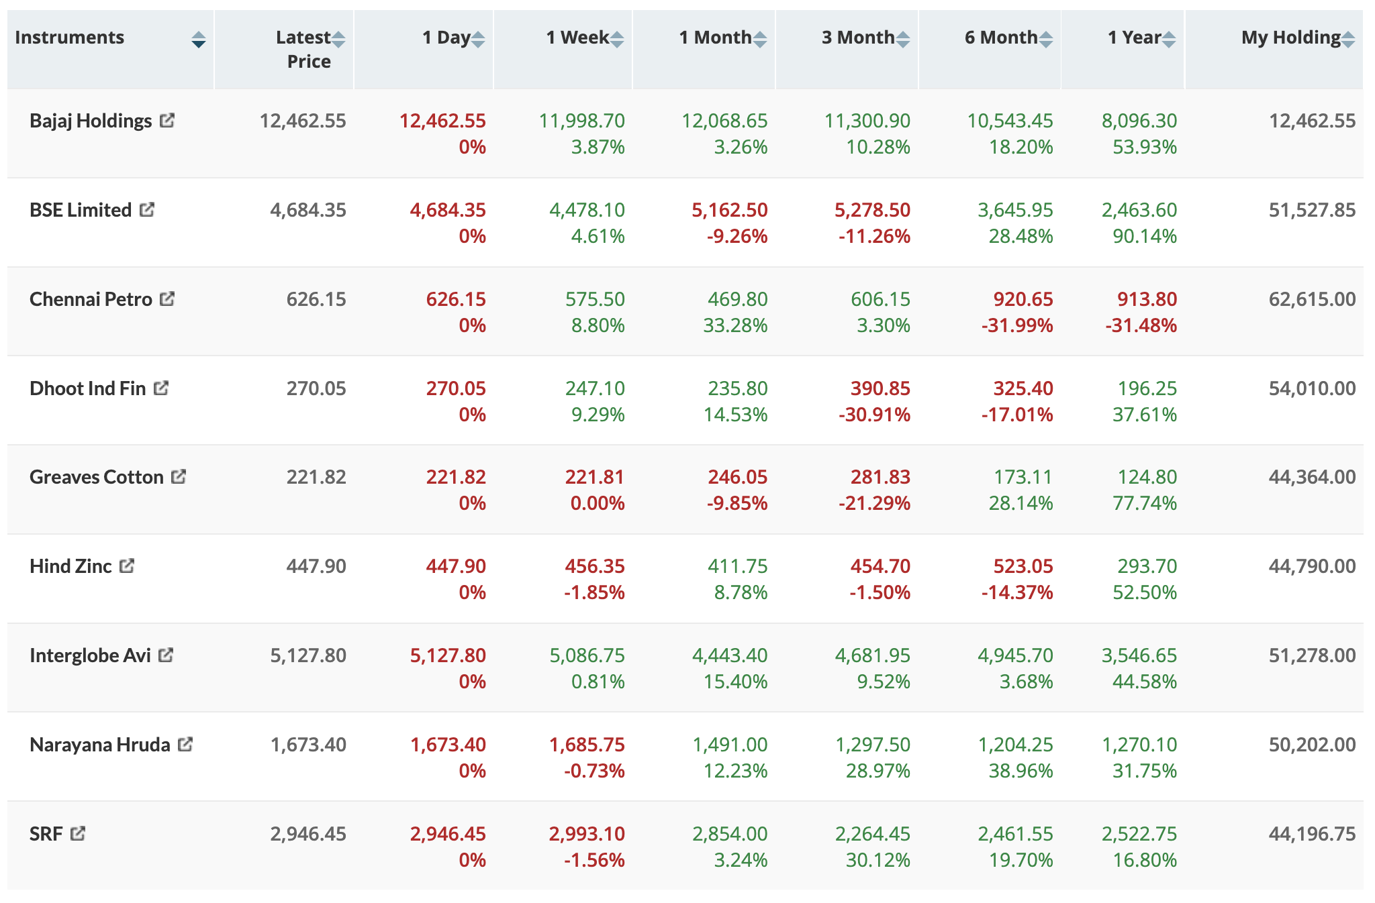The image size is (1375, 903).
Task: Sort by 1 Day column arrow
Action: (x=477, y=40)
